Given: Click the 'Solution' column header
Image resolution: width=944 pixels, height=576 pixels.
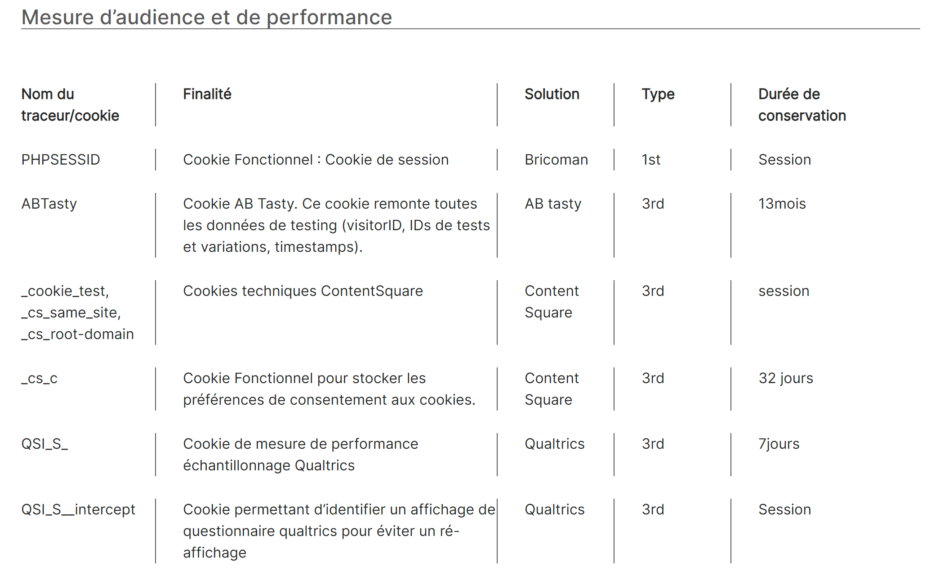Looking at the screenshot, I should click(x=552, y=94).
